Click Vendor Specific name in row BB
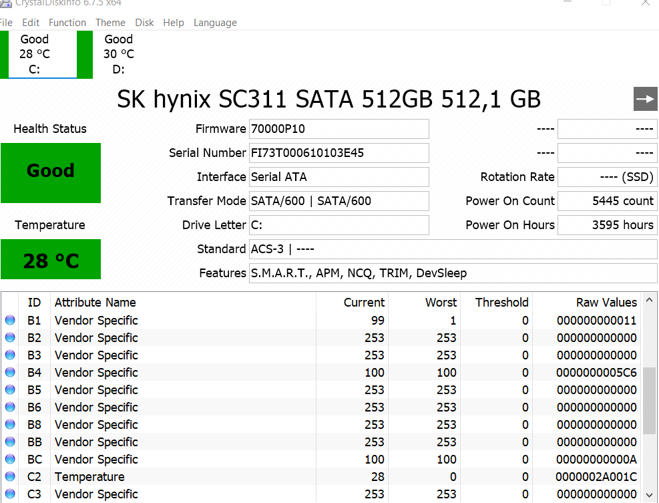The image size is (659, 503). (x=96, y=442)
